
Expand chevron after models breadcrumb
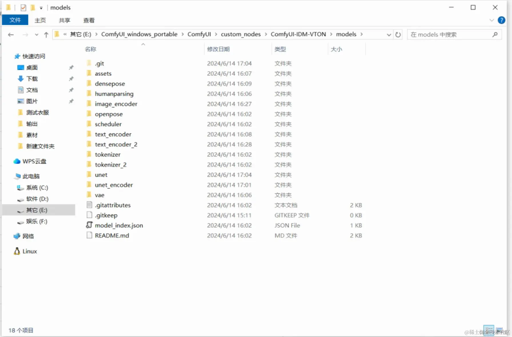361,34
